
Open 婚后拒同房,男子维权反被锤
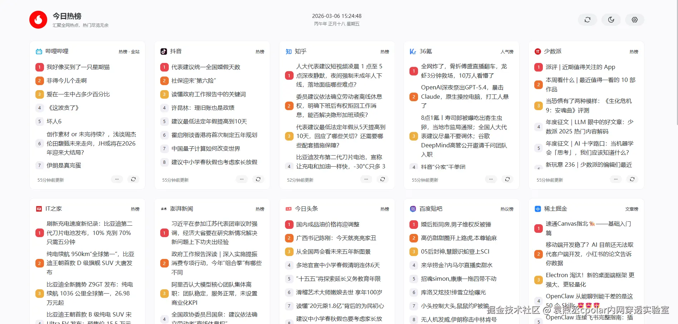pyautogui.click(x=456, y=225)
